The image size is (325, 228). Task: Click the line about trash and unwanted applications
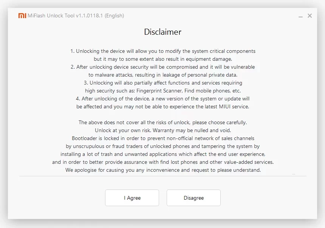[162, 154]
